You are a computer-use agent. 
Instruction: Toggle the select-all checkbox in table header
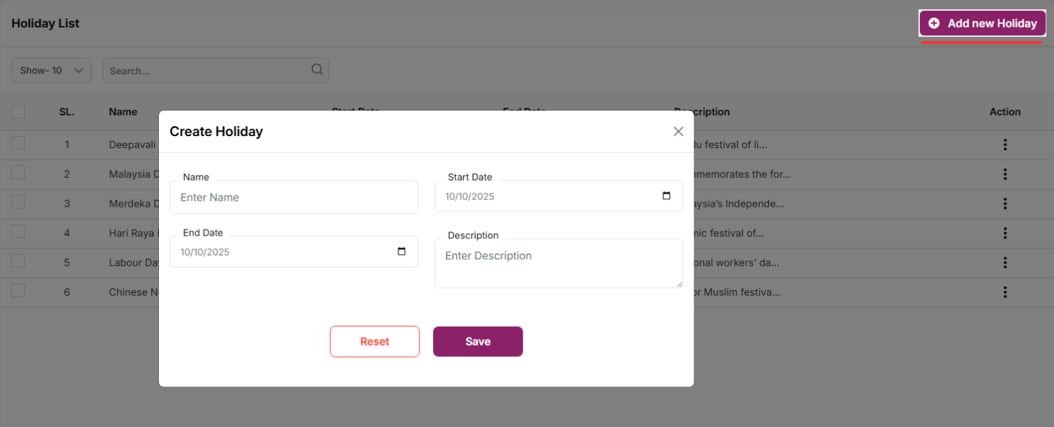point(18,112)
